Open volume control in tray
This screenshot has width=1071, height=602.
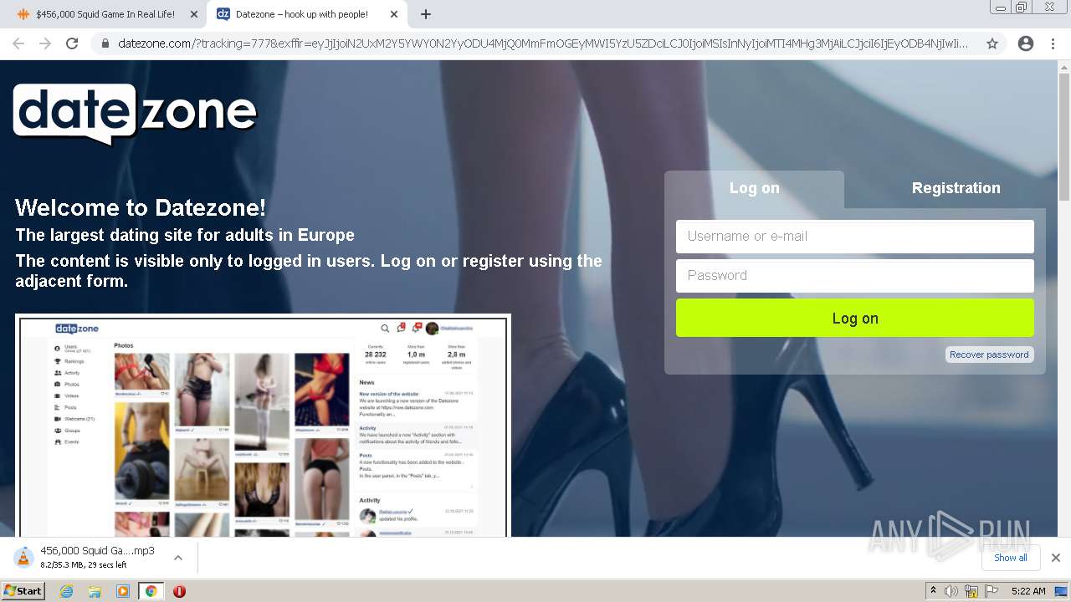coord(951,591)
